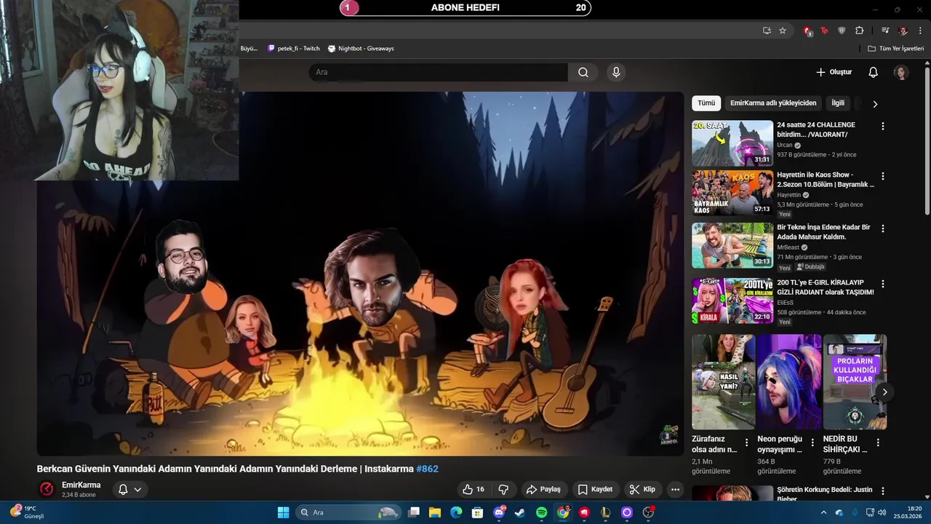Open Task View from the taskbar

click(x=414, y=512)
